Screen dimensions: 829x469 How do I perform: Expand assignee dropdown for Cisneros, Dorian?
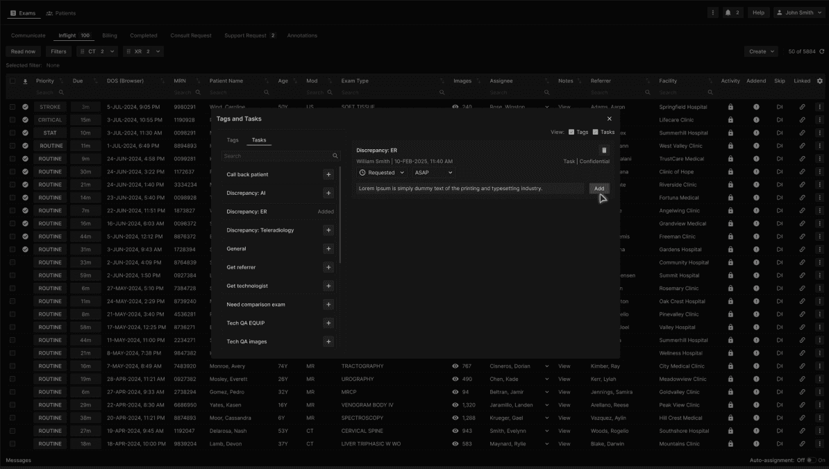tap(546, 366)
